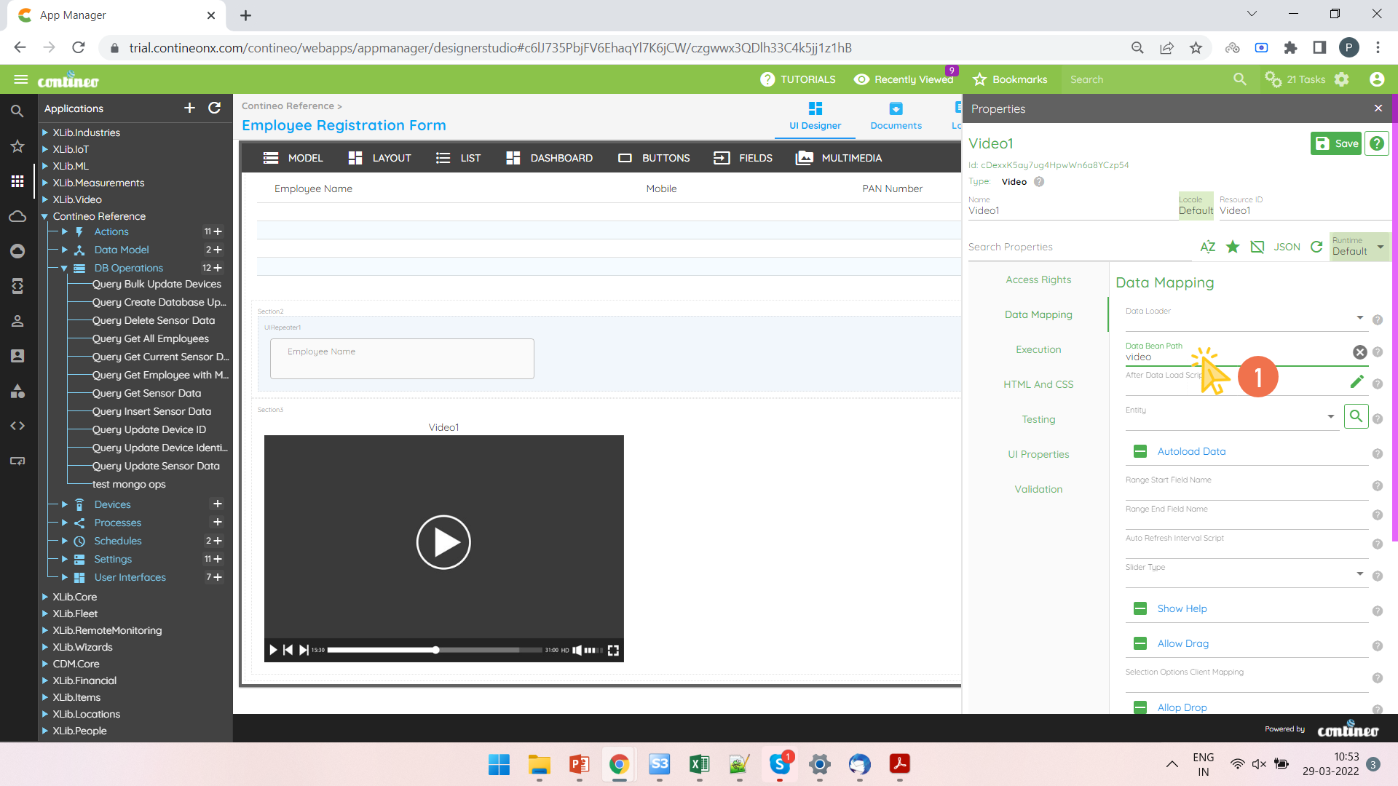Open the Slider Type dropdown

coord(1359,573)
